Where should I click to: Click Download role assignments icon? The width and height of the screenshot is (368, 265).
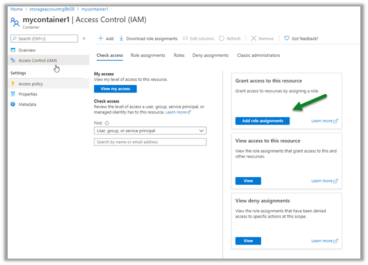[121, 39]
